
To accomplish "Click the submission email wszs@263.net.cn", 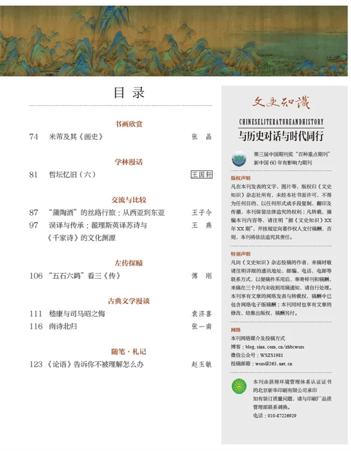I will pyautogui.click(x=274, y=364).
